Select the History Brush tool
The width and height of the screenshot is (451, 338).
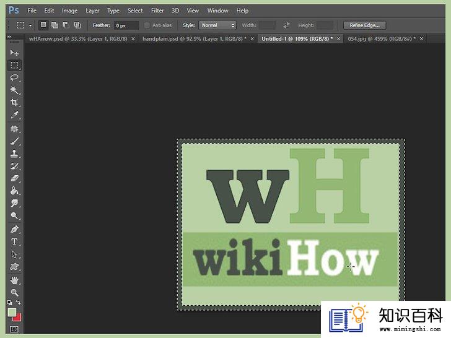click(14, 166)
